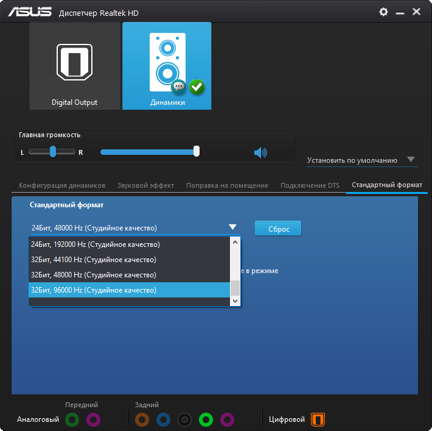
Task: Switch to Звуковой эффект tab
Action: pos(146,185)
